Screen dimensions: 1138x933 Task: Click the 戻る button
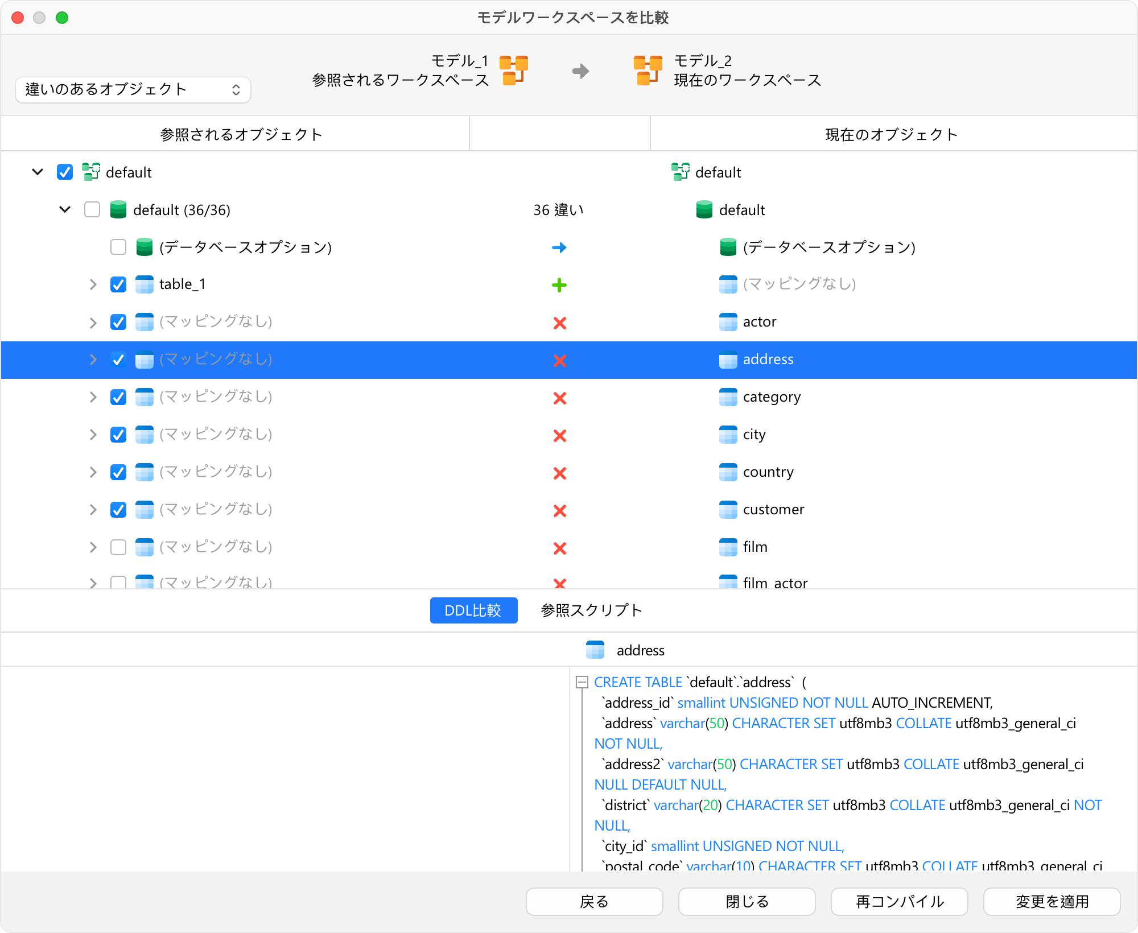click(594, 902)
